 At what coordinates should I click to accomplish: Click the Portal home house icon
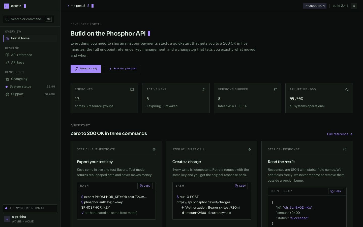[7, 39]
